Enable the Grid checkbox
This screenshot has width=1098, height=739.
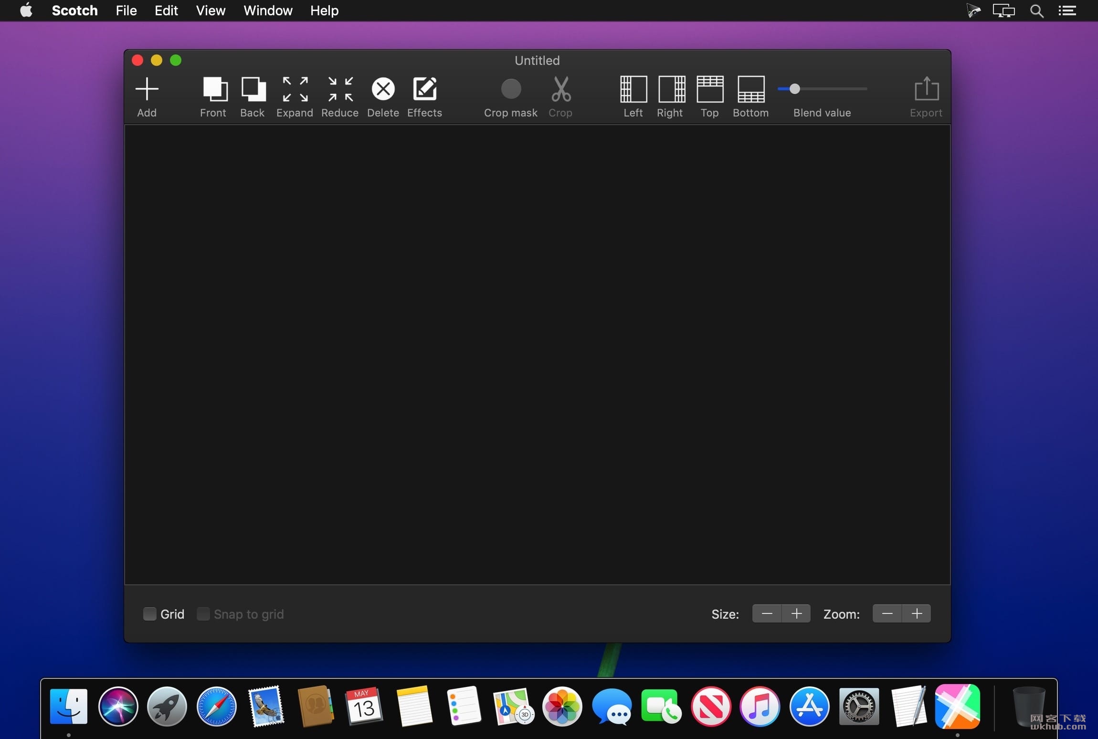[149, 614]
